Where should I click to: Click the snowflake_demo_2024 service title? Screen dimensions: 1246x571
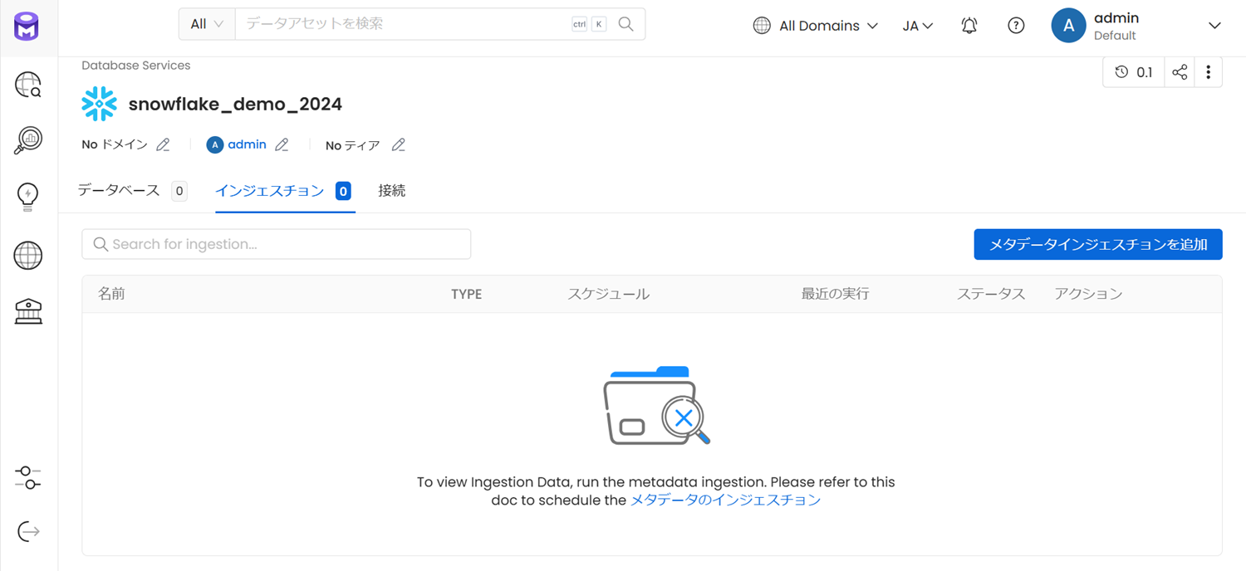pos(235,105)
